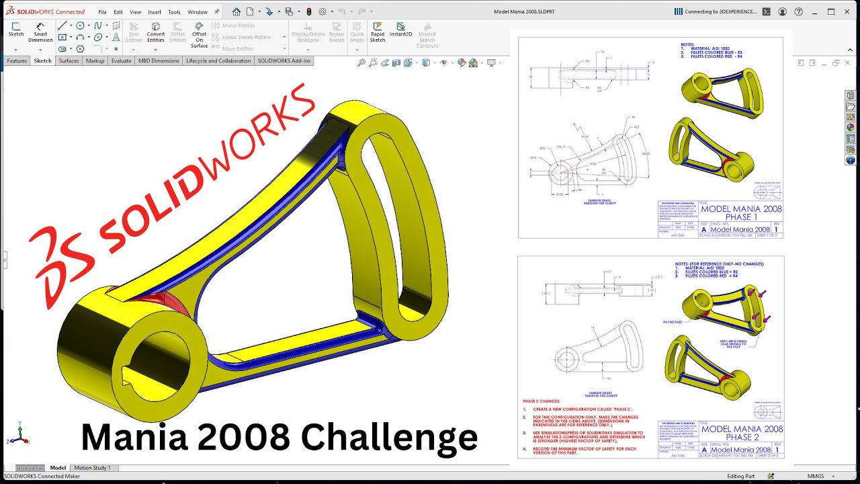Select the sketch Text tool

[x=116, y=37]
